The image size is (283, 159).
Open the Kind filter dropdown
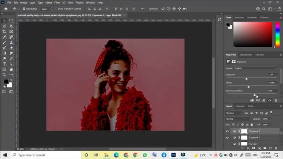point(234,113)
